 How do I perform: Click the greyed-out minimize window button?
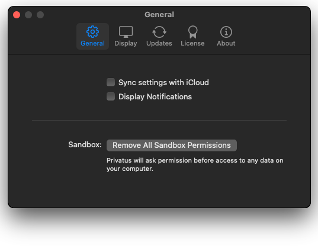28,15
